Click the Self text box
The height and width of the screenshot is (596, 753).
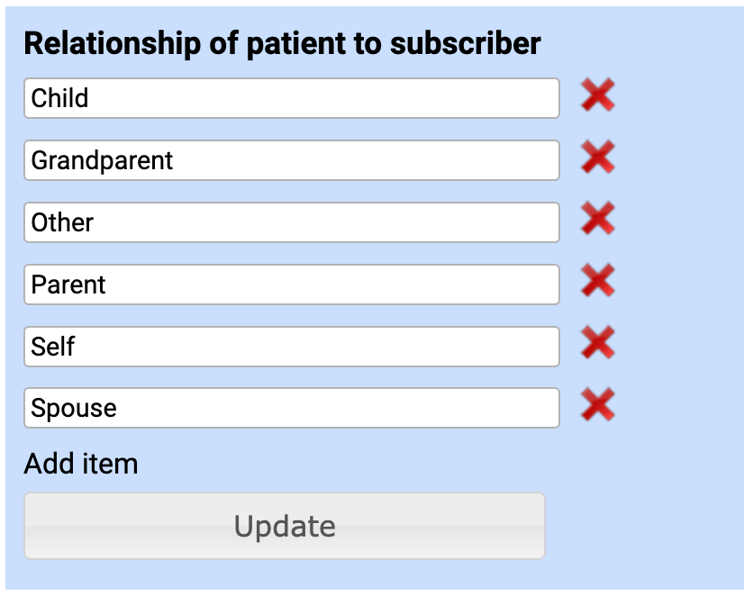click(290, 346)
